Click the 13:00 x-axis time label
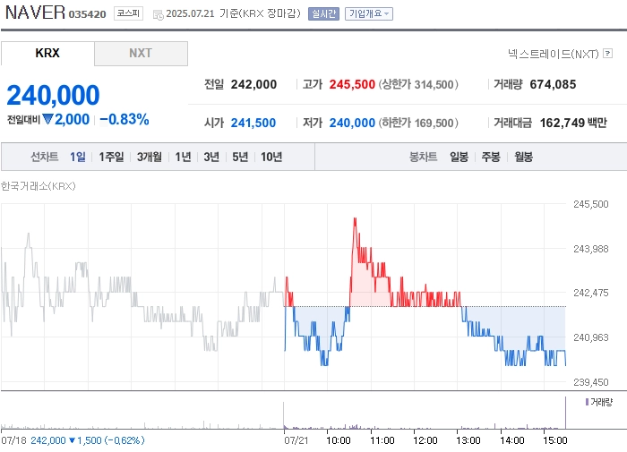Viewport: 627px width, 452px height. tap(468, 440)
